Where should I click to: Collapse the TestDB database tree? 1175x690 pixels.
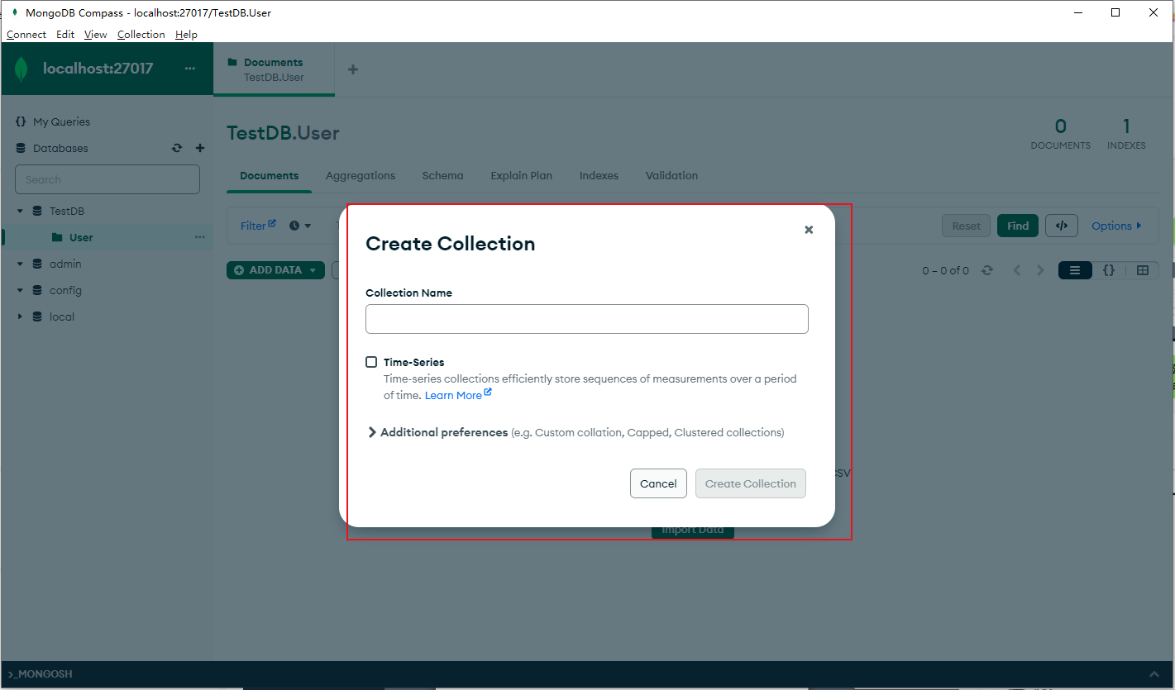tap(21, 212)
